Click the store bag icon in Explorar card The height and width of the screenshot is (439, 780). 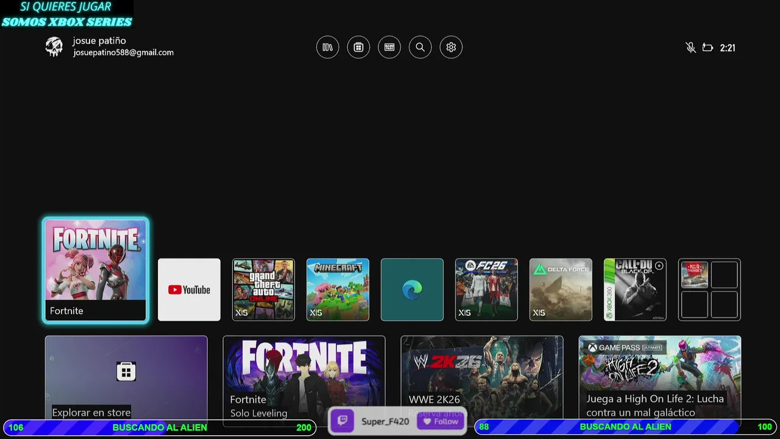pos(126,371)
